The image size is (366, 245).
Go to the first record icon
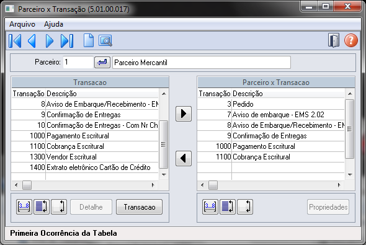[15, 41]
